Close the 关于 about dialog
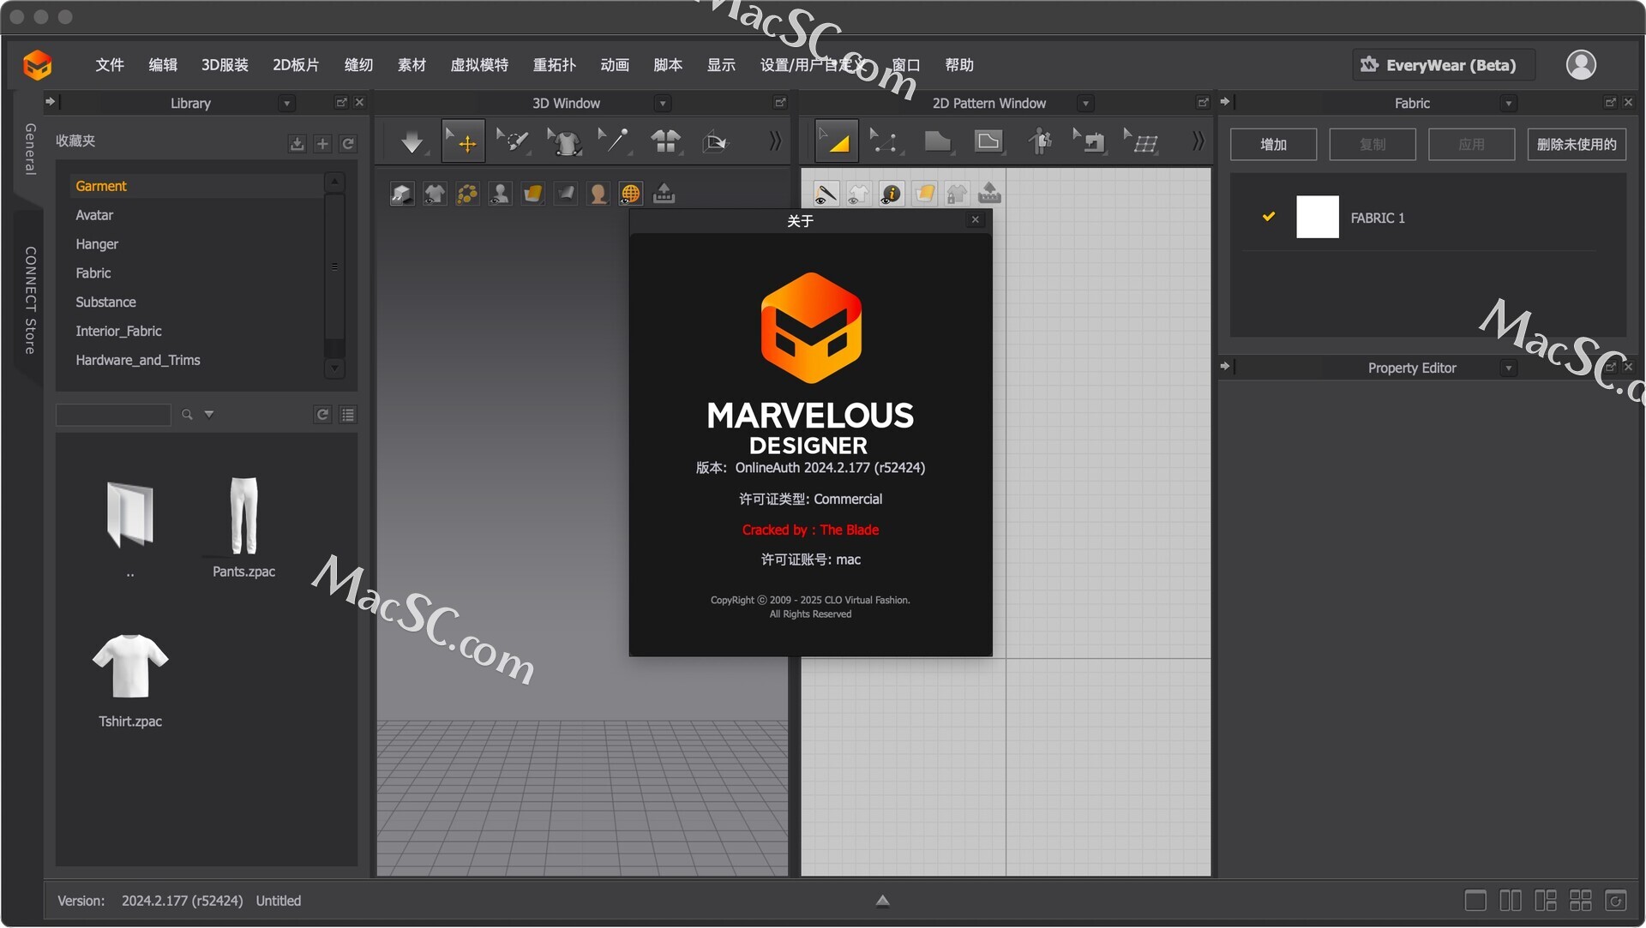The width and height of the screenshot is (1646, 928). pyautogui.click(x=975, y=220)
